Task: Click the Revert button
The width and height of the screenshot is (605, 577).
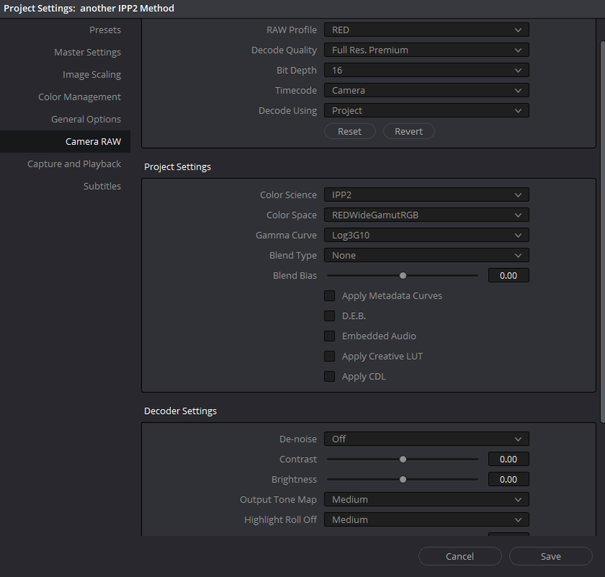Action: coord(409,131)
